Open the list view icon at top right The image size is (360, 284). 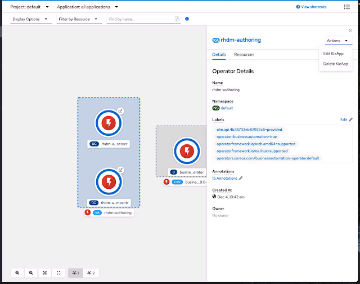pyautogui.click(x=346, y=7)
